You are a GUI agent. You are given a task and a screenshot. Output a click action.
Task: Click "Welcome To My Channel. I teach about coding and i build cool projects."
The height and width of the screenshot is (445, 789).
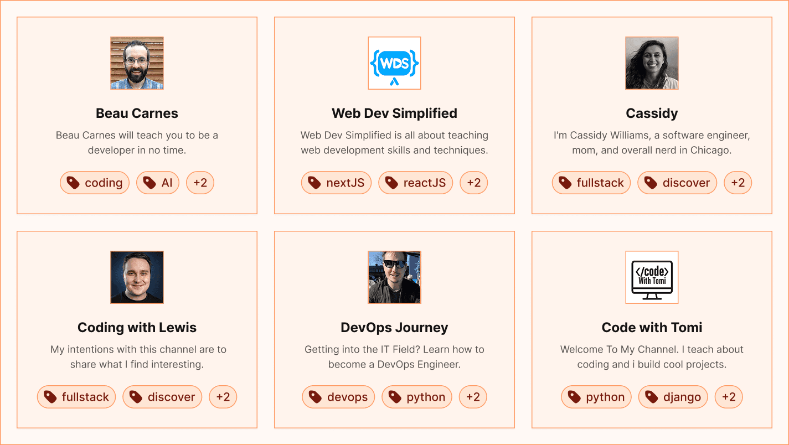coord(652,357)
